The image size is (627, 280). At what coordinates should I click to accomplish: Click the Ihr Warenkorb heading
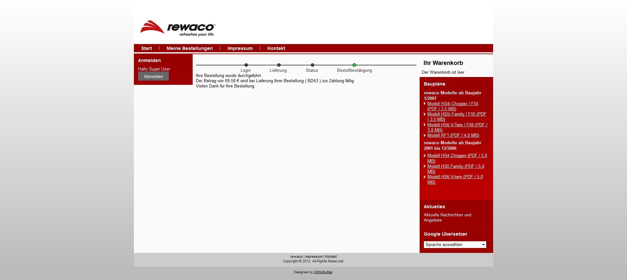click(x=443, y=63)
